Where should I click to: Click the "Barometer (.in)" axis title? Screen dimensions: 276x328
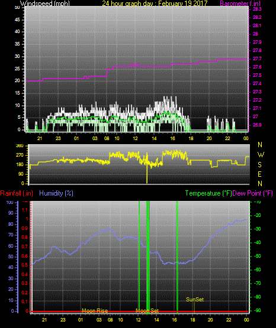pos(240,4)
